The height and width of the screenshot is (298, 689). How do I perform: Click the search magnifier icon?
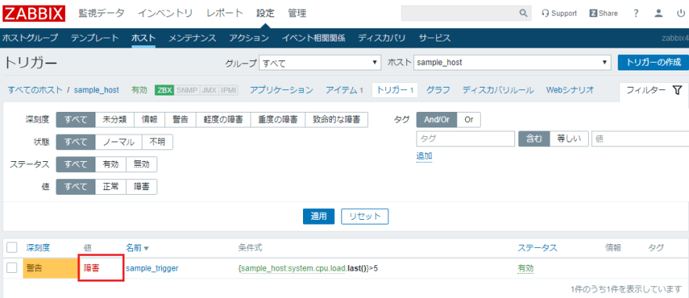[523, 13]
